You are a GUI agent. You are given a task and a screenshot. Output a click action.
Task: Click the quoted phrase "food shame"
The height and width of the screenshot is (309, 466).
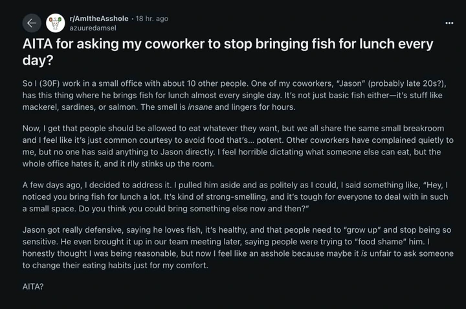point(381,242)
